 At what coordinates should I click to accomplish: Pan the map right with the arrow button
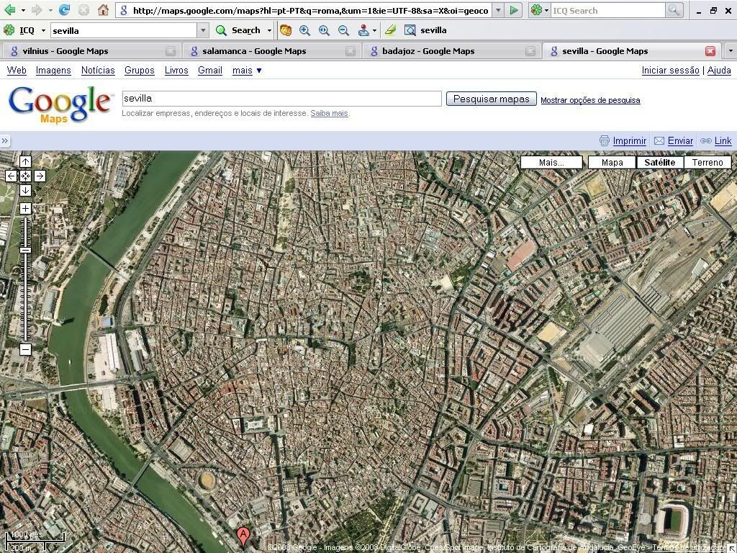click(40, 176)
